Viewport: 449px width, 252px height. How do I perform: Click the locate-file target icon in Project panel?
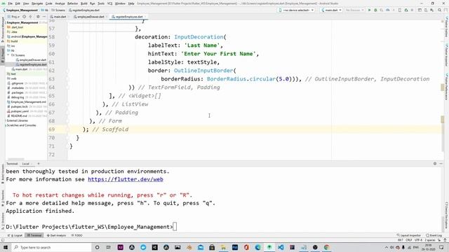[25, 17]
